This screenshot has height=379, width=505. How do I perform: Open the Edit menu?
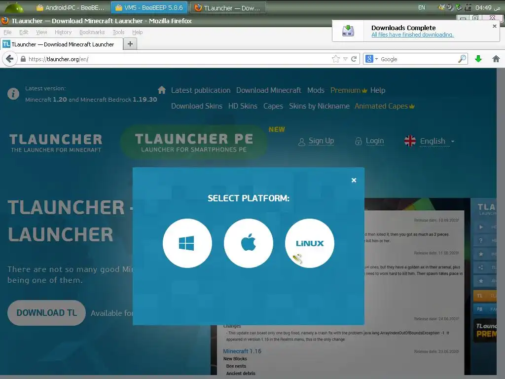(24, 32)
